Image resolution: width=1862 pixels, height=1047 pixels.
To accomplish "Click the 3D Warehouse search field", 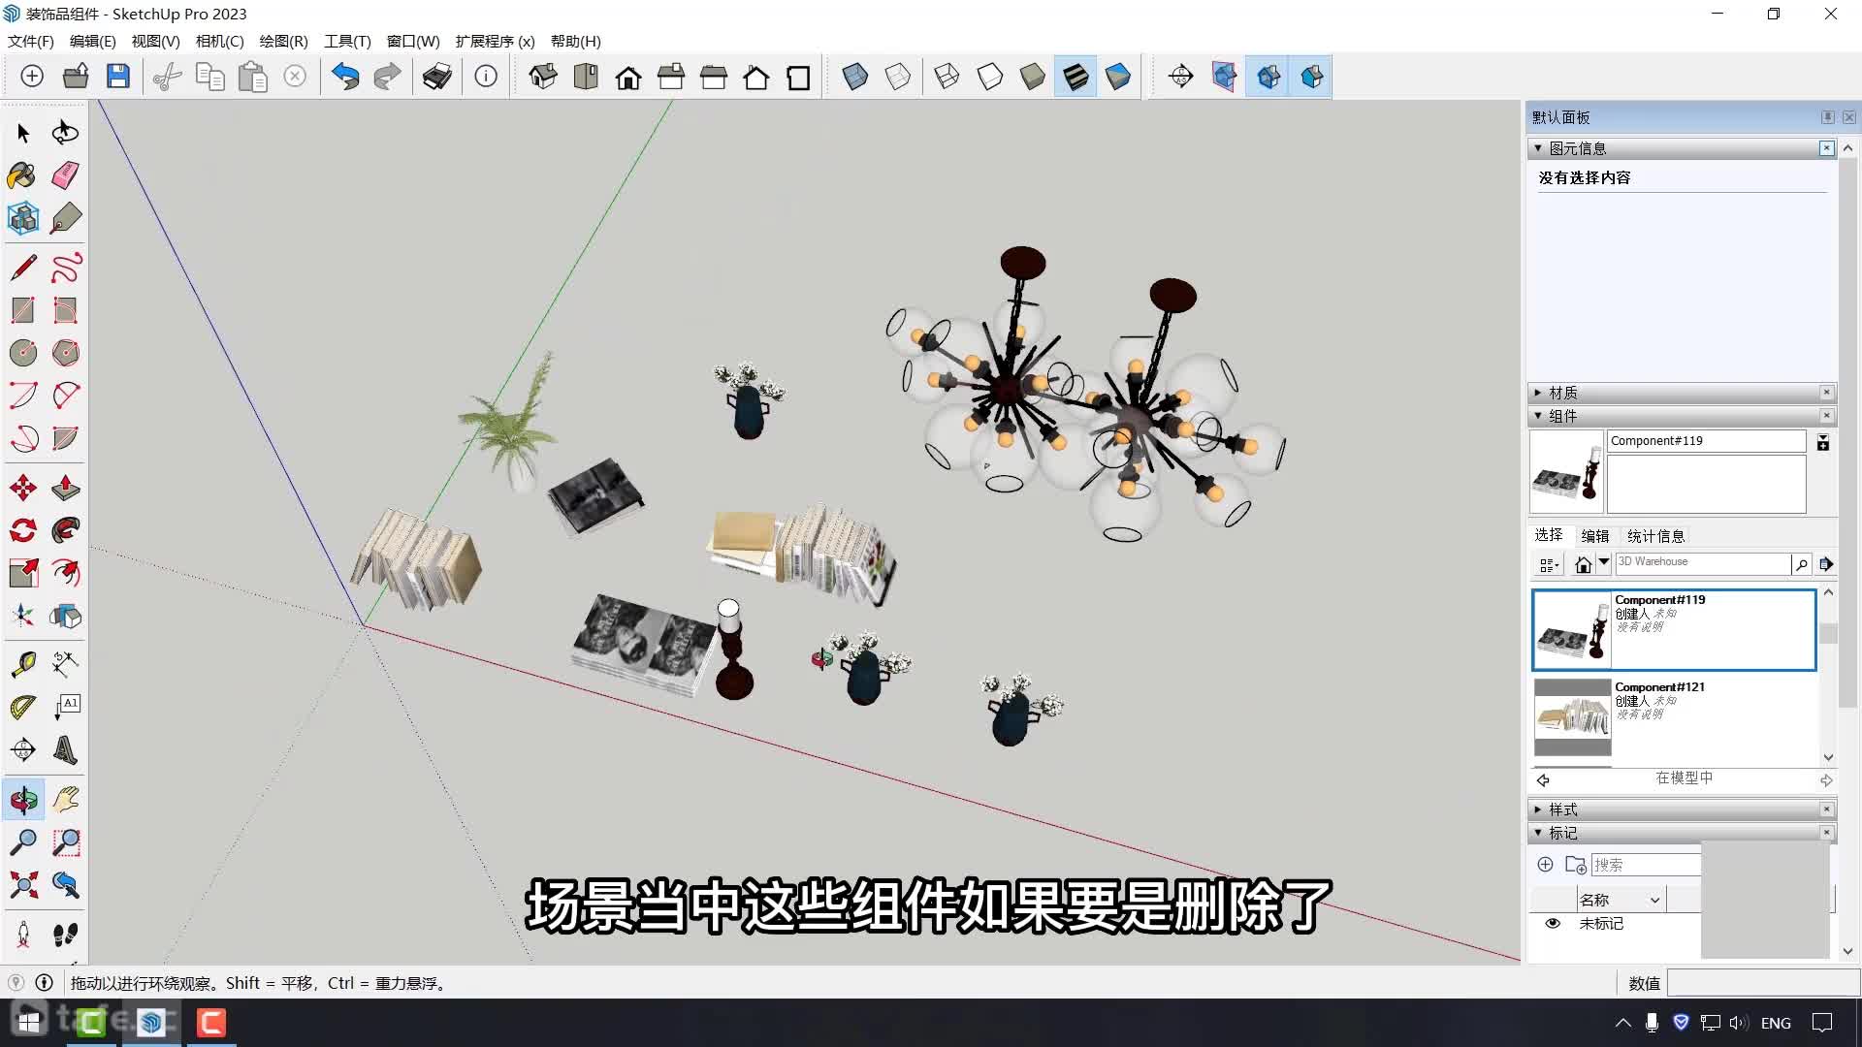I will pyautogui.click(x=1702, y=563).
